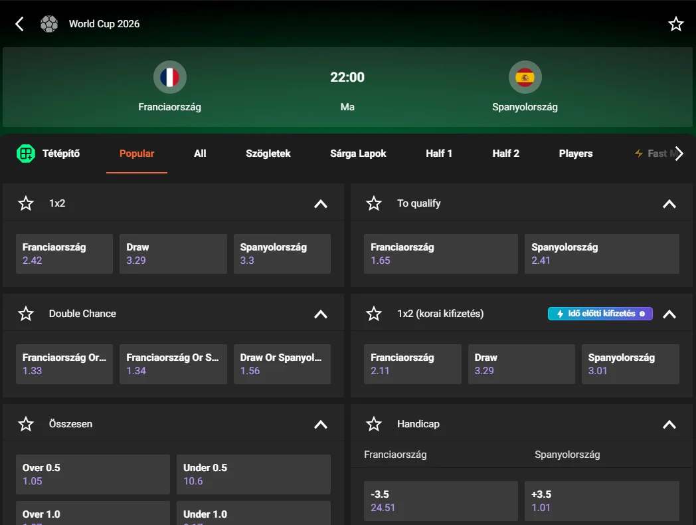The width and height of the screenshot is (696, 525).
Task: Collapse the Összesen section
Action: coord(321,425)
